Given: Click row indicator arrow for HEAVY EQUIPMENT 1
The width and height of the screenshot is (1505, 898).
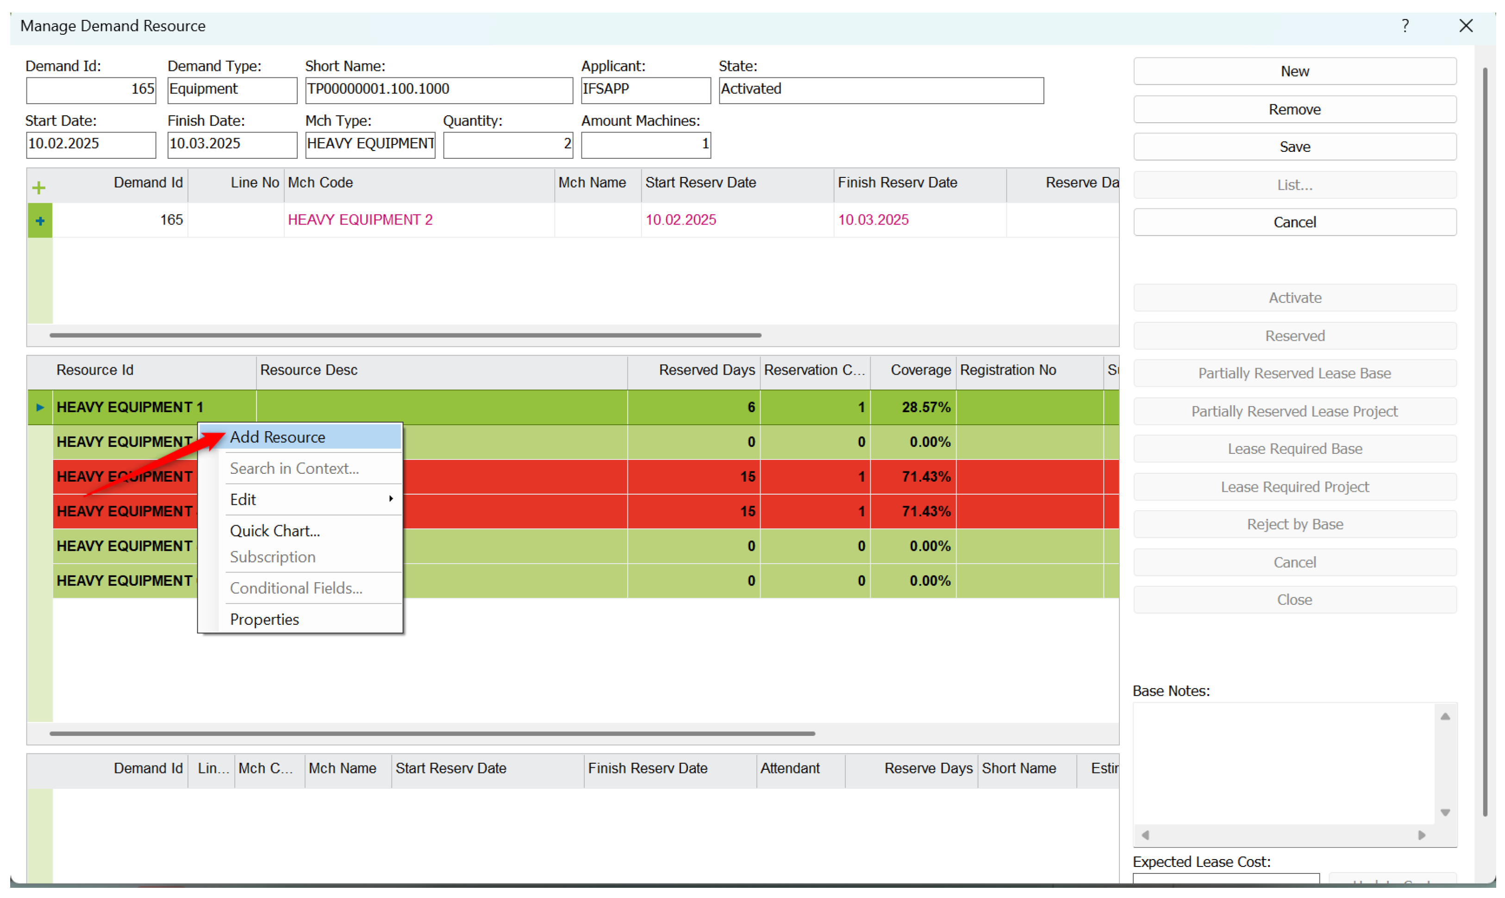Looking at the screenshot, I should (x=40, y=408).
